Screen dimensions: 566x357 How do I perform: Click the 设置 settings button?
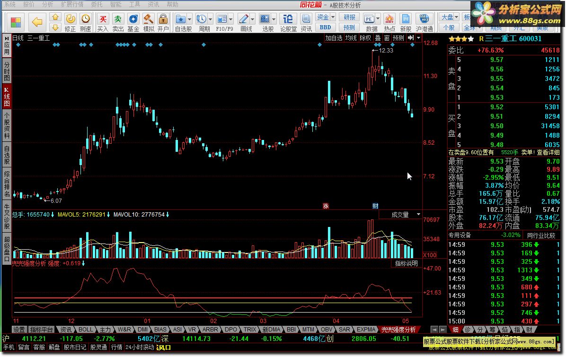[x=19, y=329]
